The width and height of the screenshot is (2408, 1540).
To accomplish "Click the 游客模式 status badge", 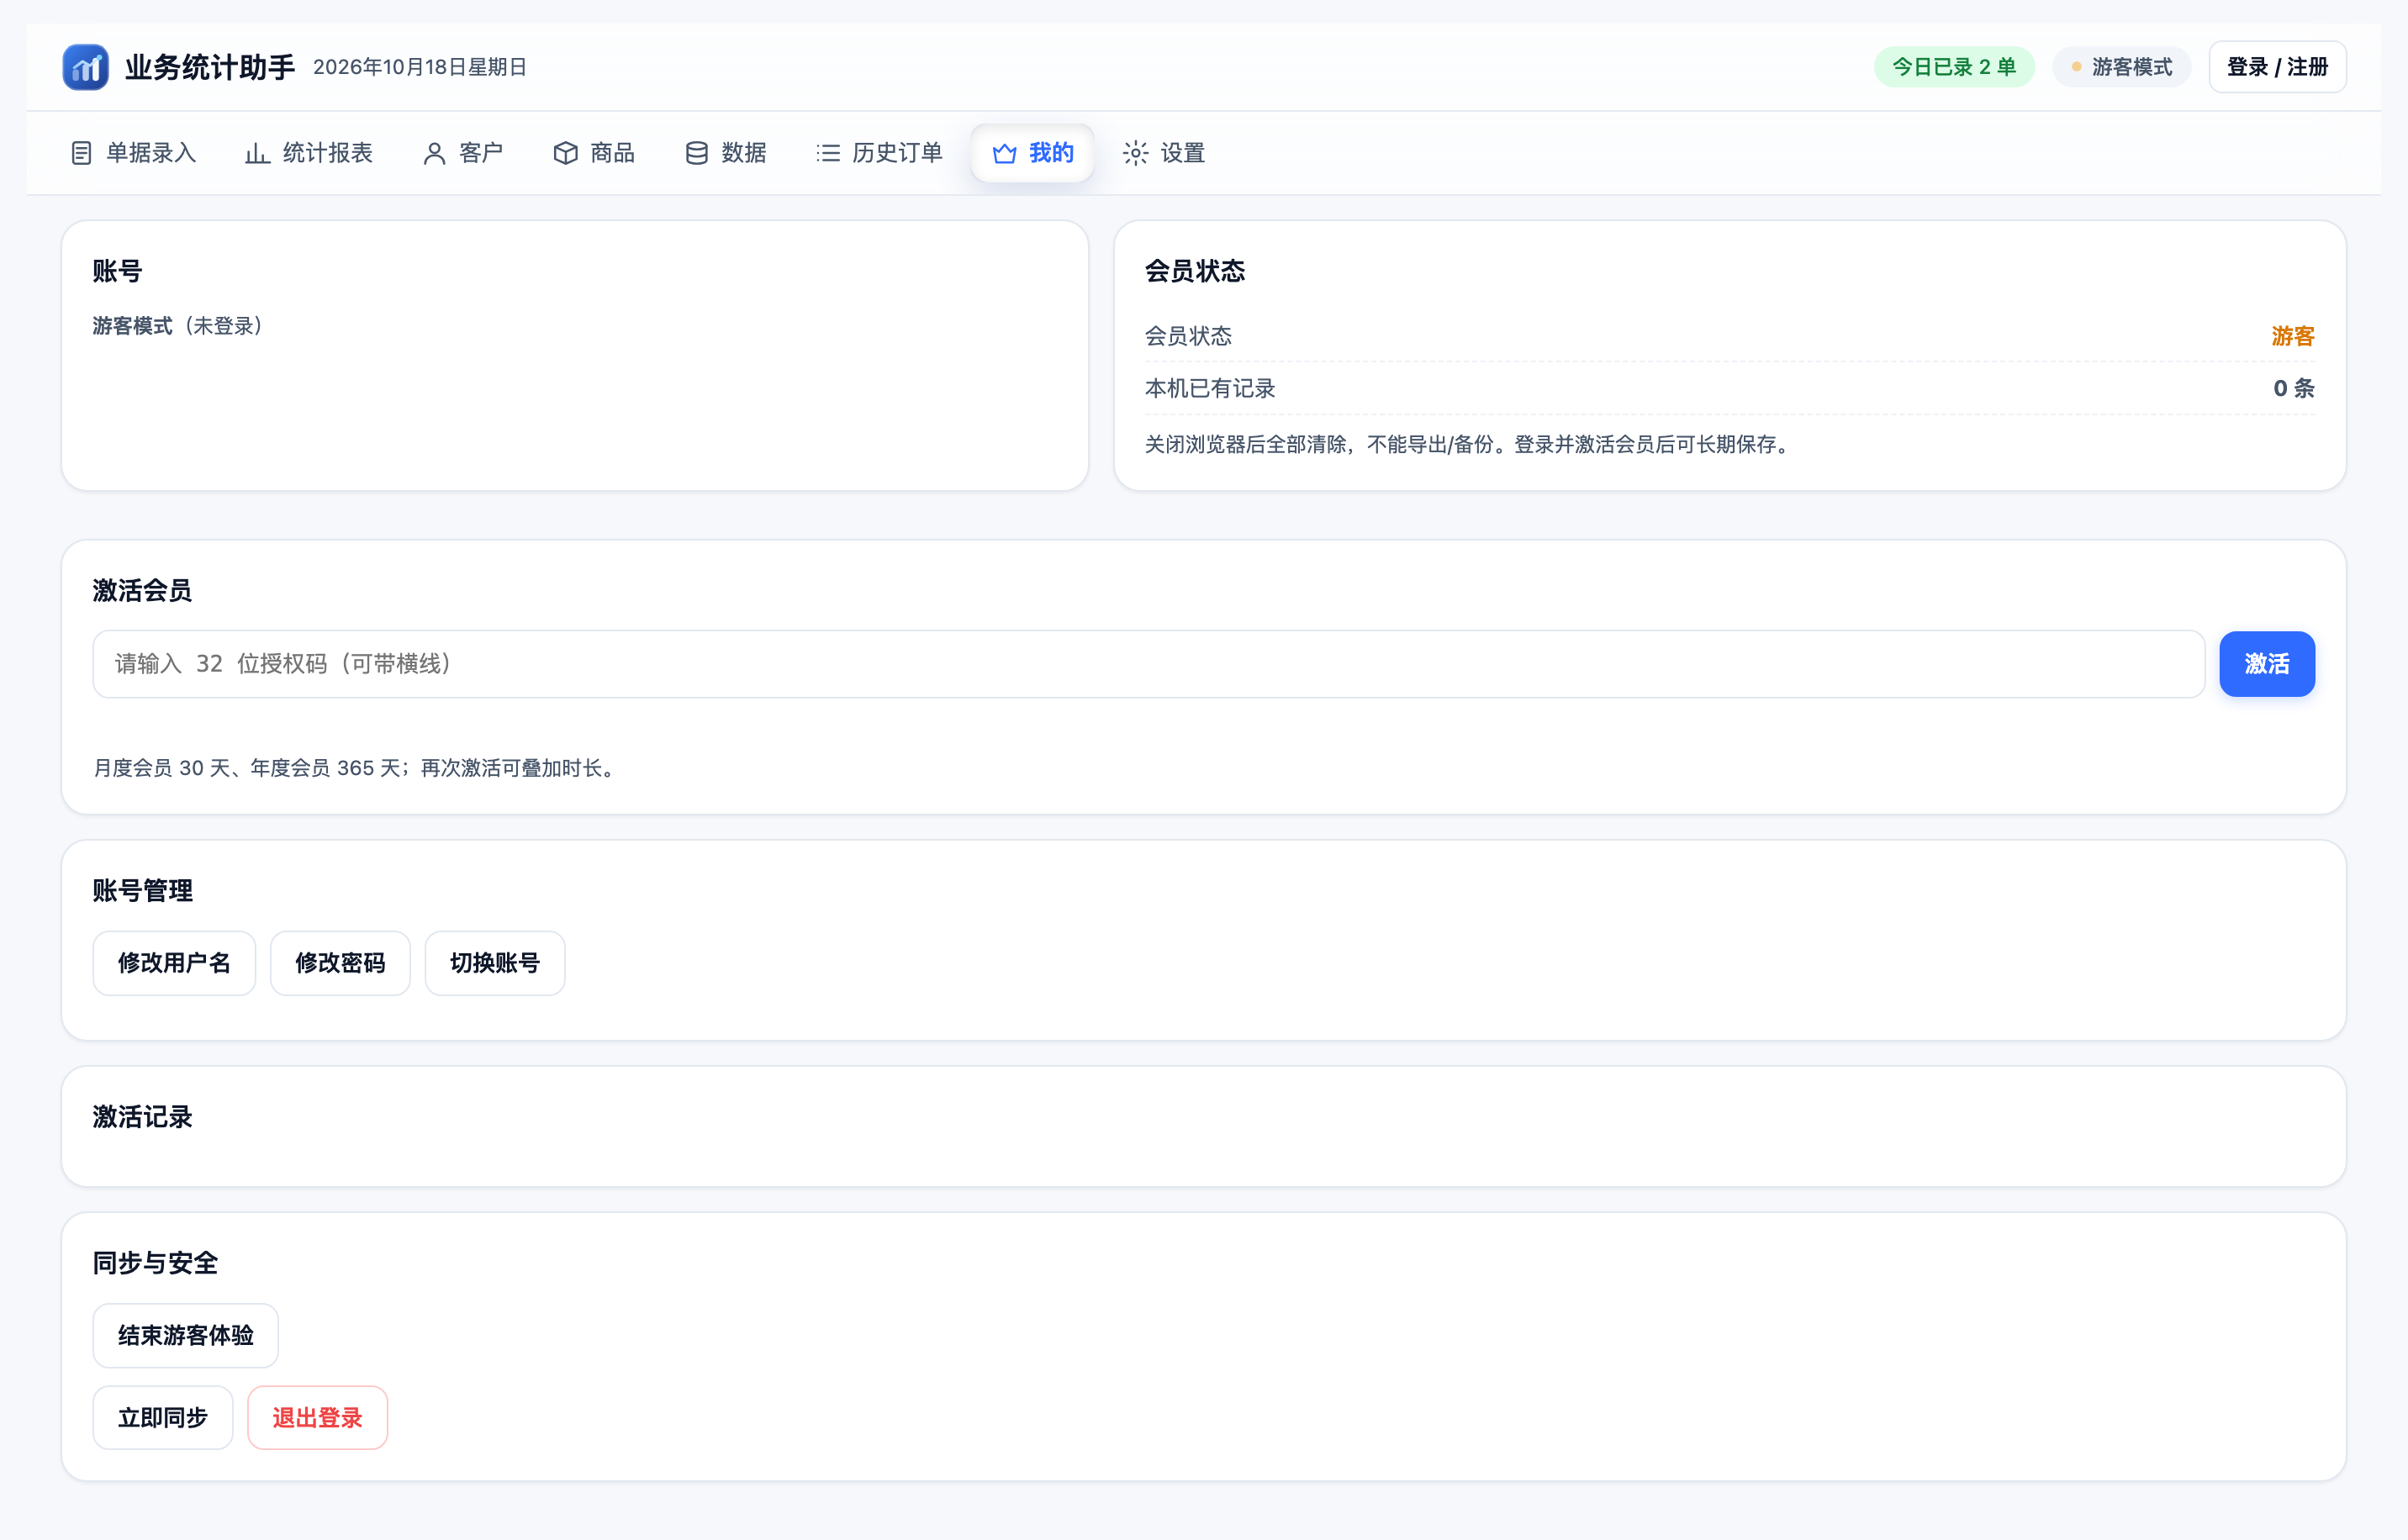I will [2121, 67].
